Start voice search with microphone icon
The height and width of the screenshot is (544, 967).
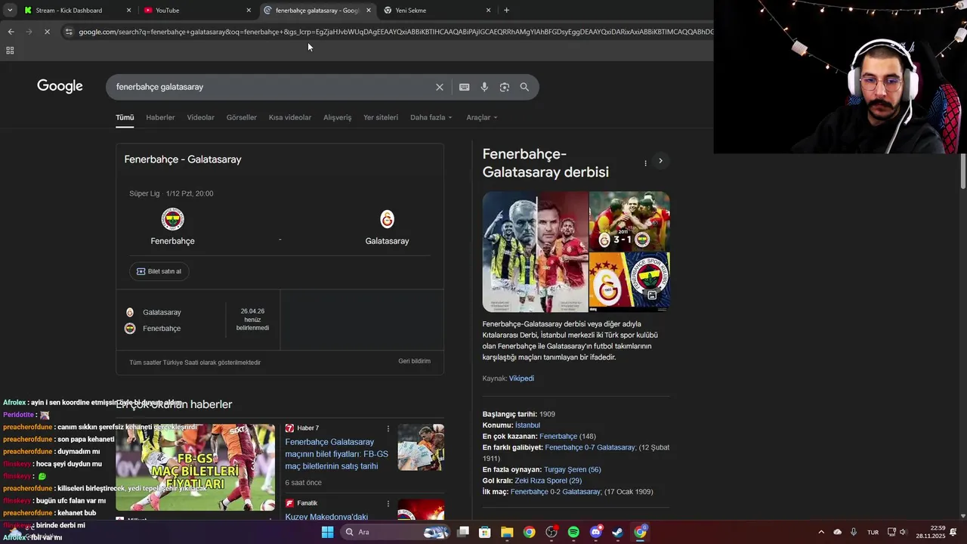[x=484, y=87]
